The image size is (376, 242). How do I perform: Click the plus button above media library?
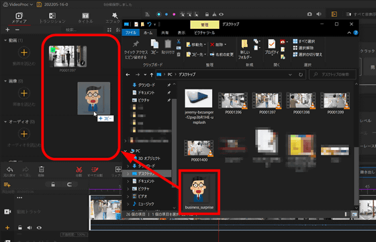coord(7,30)
